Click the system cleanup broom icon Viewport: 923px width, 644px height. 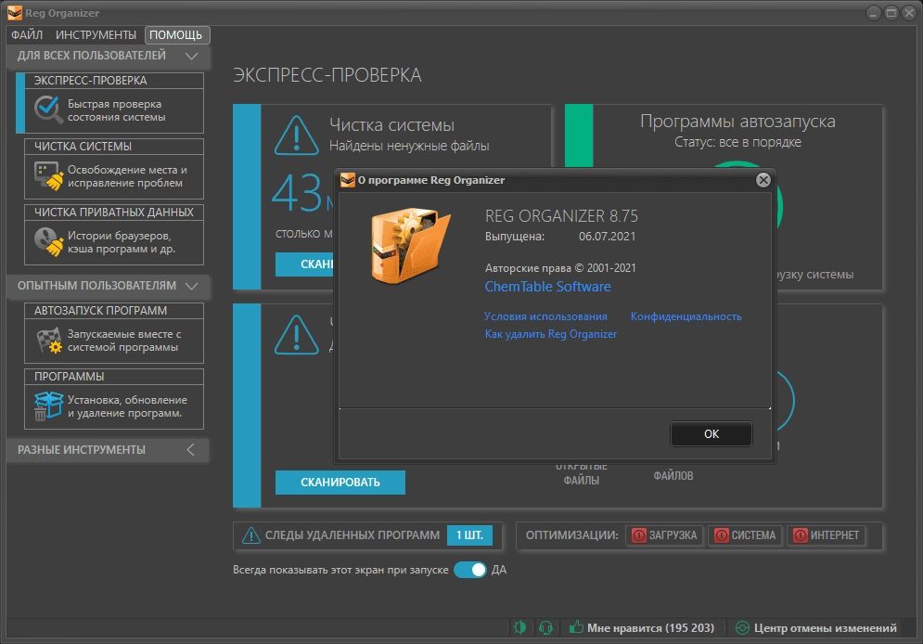(x=49, y=175)
